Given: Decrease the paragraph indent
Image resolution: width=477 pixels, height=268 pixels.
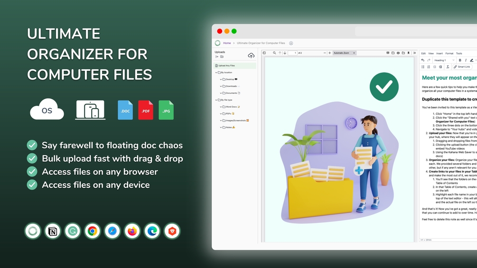Looking at the screenshot, I should pyautogui.click(x=435, y=67).
